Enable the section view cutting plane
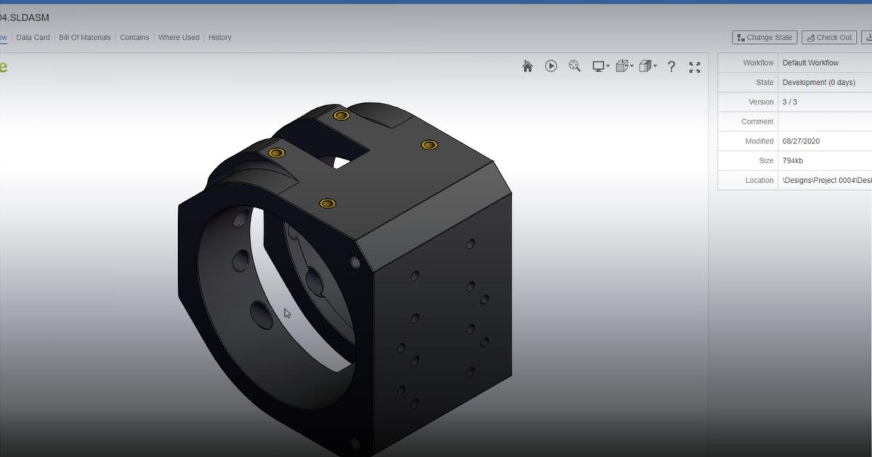This screenshot has height=457, width=872. tap(620, 66)
